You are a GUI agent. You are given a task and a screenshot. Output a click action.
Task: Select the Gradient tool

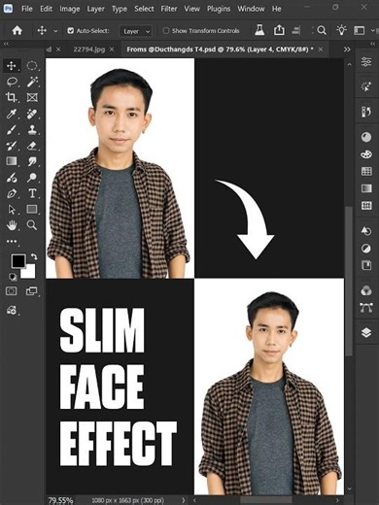(12, 161)
